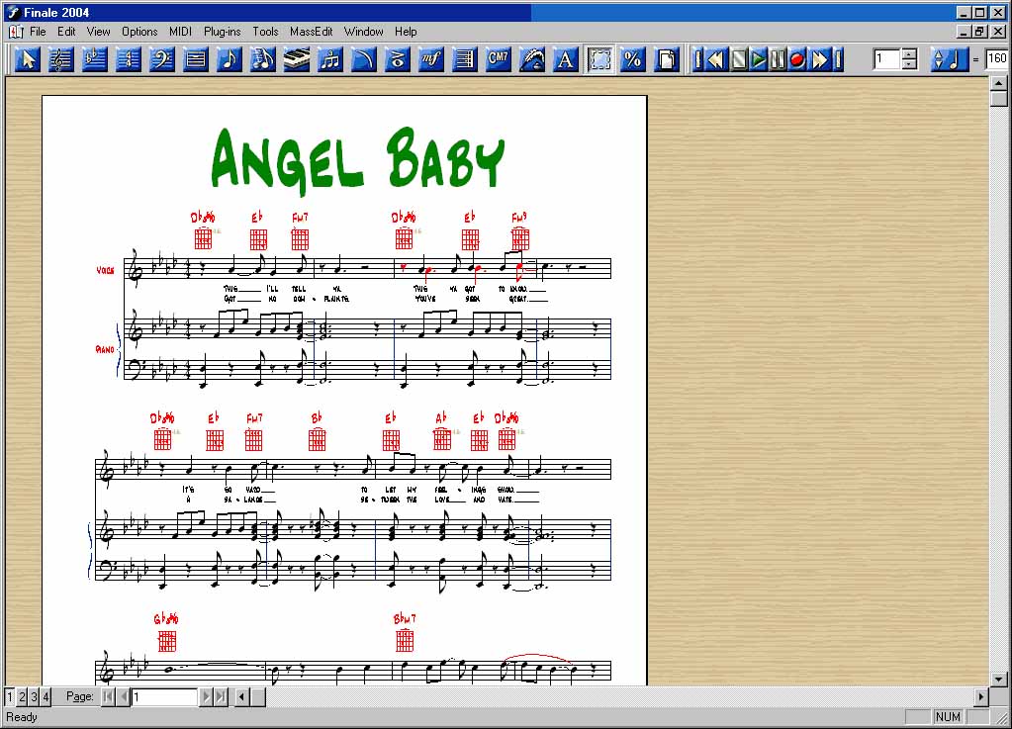The image size is (1012, 729).
Task: Open the document system menu icon
Action: click(16, 31)
